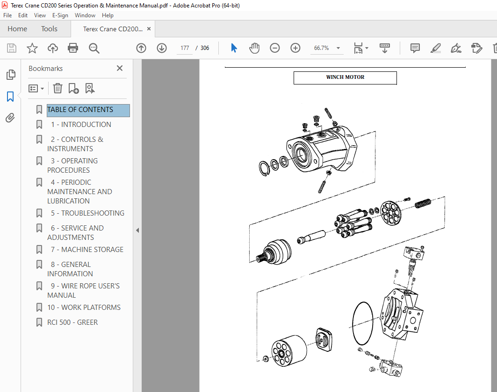Open the Edit menu
Image resolution: width=497 pixels, height=392 pixels.
click(23, 15)
